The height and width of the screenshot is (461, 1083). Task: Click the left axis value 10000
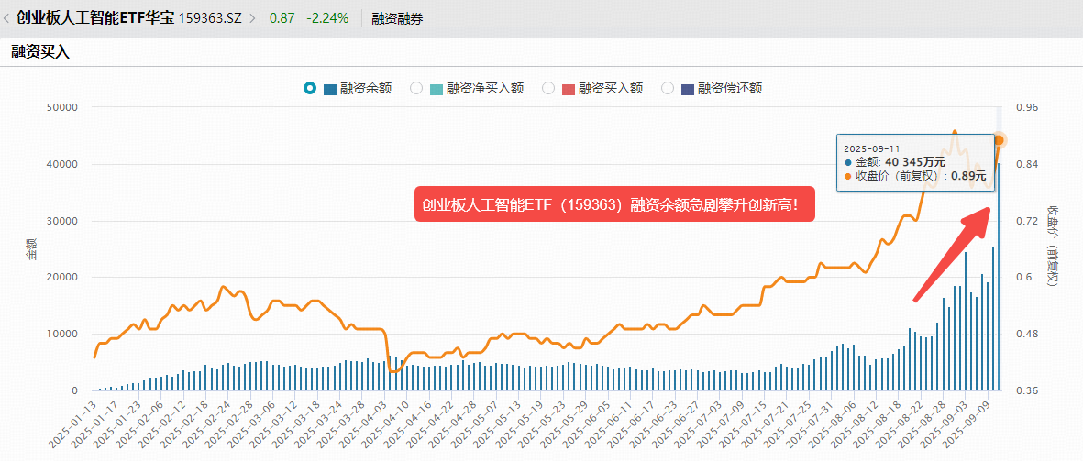(x=61, y=334)
